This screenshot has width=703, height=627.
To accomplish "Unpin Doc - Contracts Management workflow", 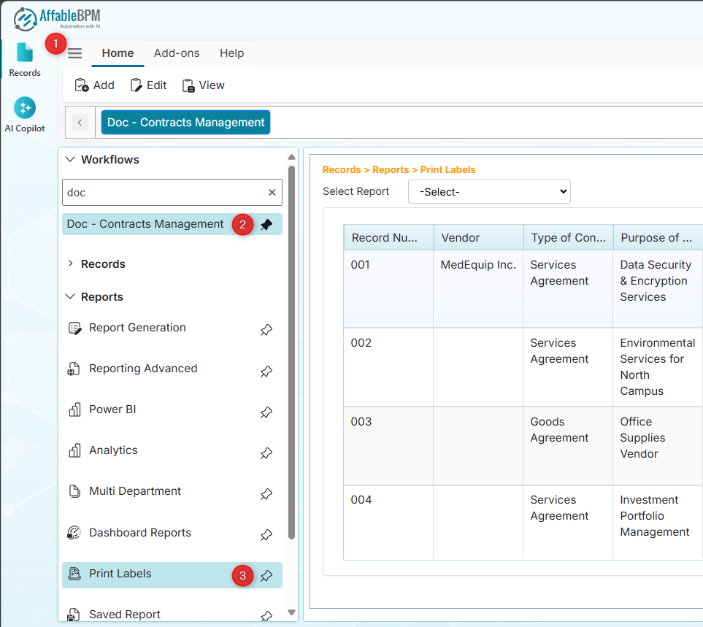I will click(x=266, y=225).
